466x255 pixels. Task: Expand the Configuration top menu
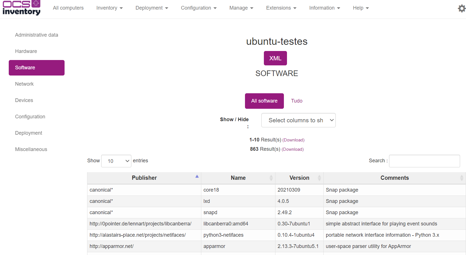199,8
